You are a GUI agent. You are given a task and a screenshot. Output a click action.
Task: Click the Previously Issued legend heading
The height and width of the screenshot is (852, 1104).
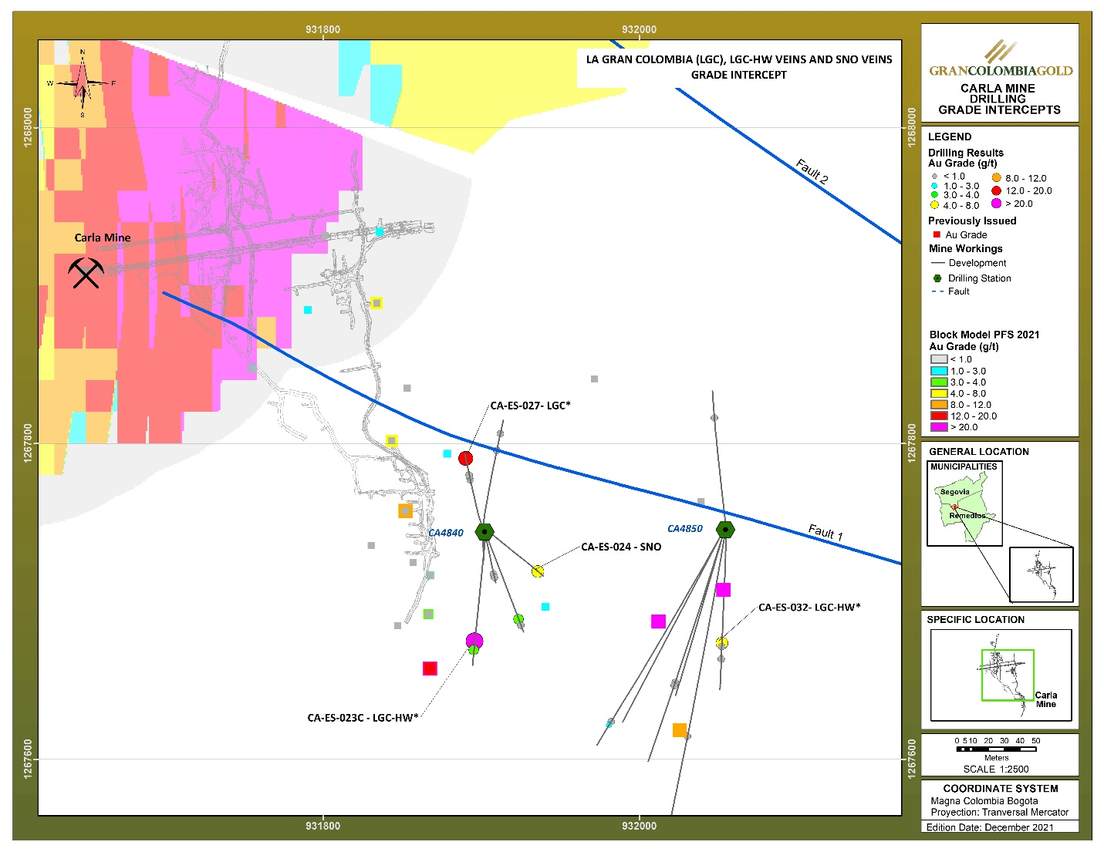[972, 221]
